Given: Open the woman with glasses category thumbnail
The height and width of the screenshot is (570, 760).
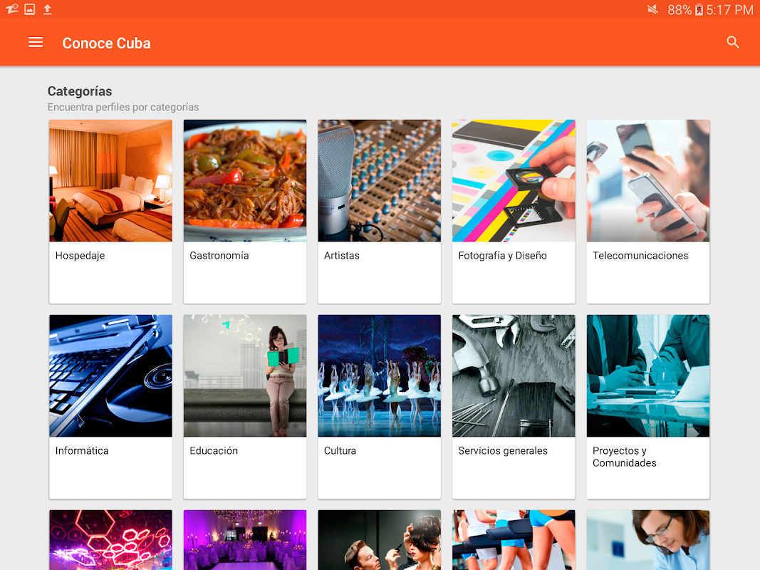Looking at the screenshot, I should click(648, 540).
